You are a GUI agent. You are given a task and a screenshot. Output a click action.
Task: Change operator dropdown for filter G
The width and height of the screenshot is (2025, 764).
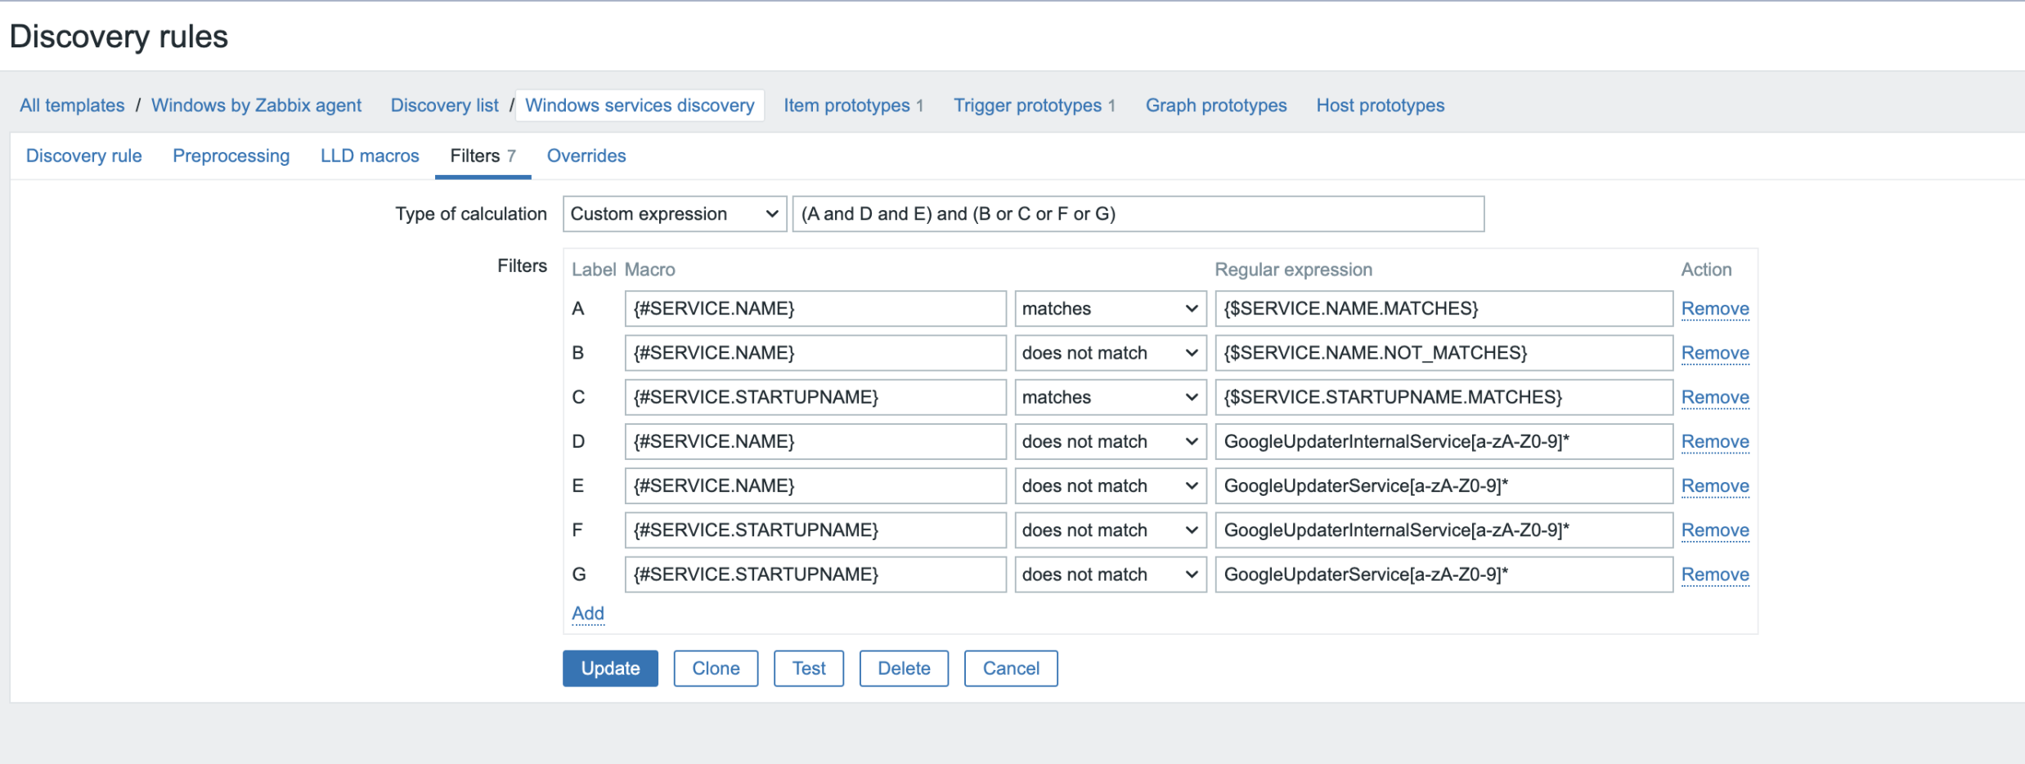coord(1109,575)
